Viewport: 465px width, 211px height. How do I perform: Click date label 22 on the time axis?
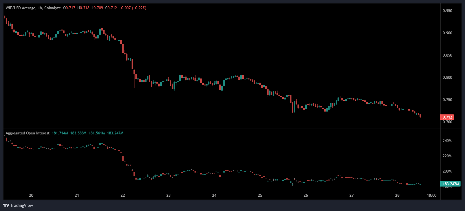123,195
